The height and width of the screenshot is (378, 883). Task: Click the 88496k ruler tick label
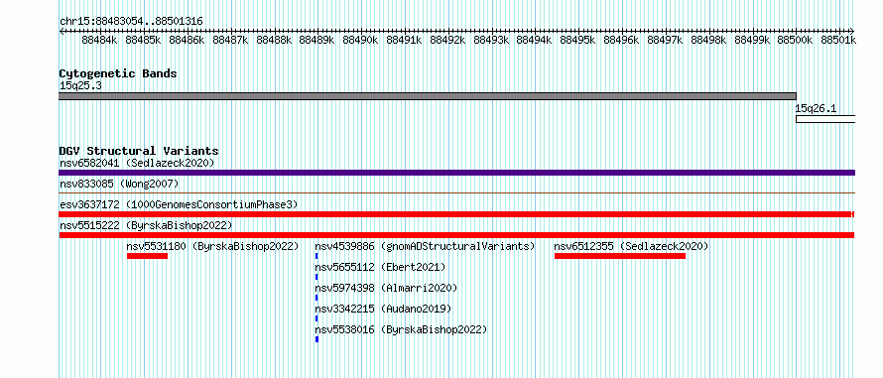[x=622, y=40]
